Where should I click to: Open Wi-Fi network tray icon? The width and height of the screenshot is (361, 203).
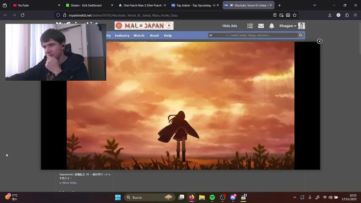(325, 197)
